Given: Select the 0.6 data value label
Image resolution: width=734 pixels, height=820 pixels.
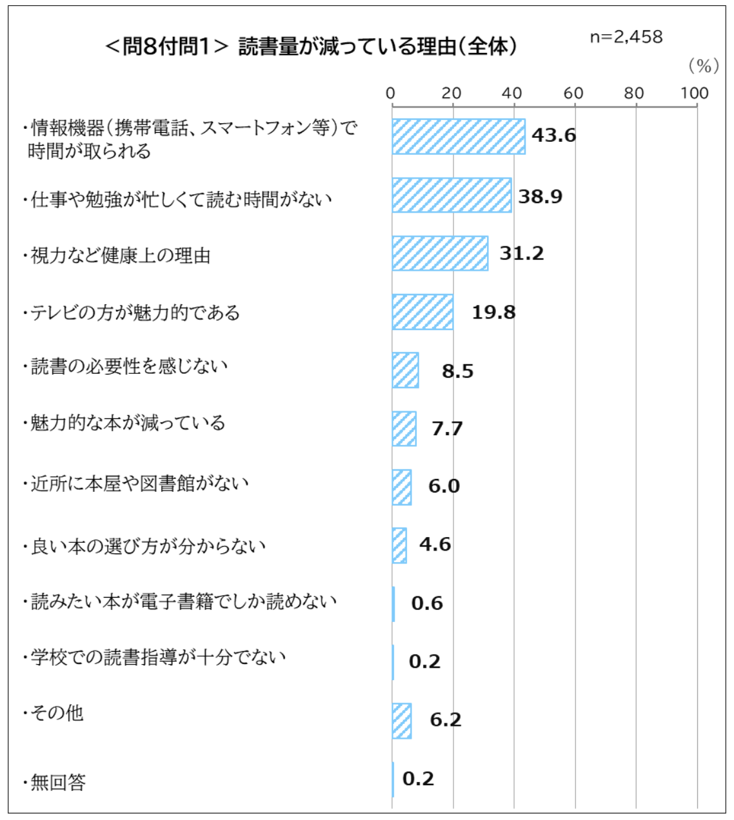Looking at the screenshot, I should (427, 603).
